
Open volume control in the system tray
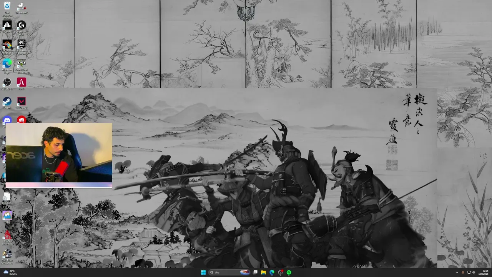coord(474,272)
